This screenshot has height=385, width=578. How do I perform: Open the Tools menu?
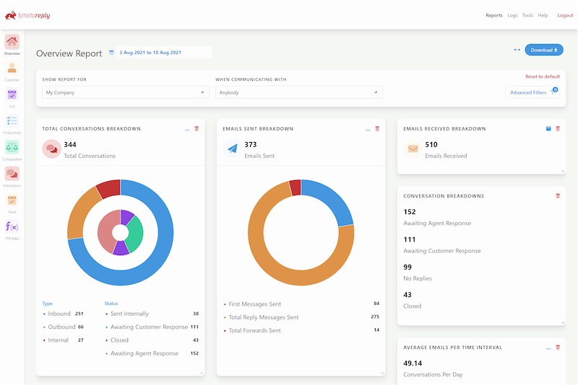tap(527, 15)
